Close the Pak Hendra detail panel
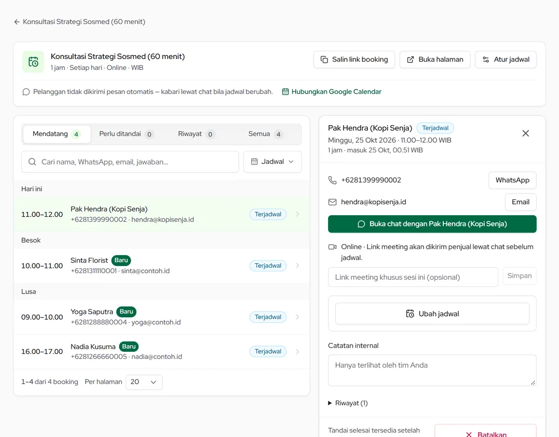The height and width of the screenshot is (437, 559). click(x=526, y=133)
